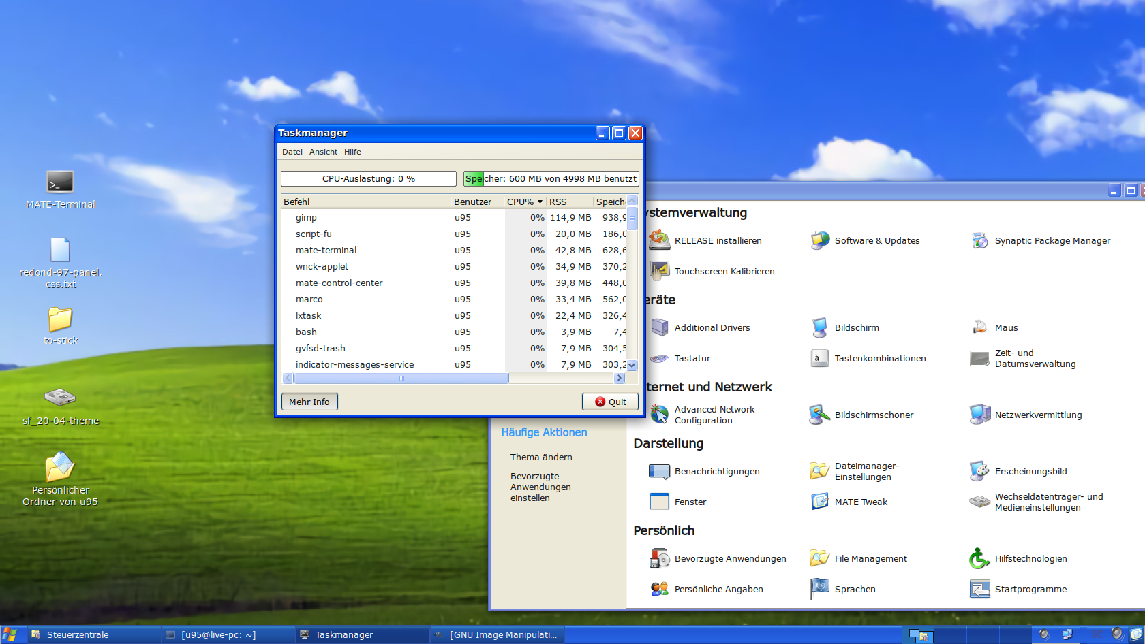Sort processes by RSS column header

[x=570, y=202]
